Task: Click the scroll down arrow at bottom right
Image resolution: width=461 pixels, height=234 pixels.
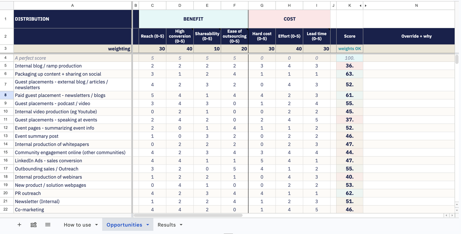Action: coord(457,210)
